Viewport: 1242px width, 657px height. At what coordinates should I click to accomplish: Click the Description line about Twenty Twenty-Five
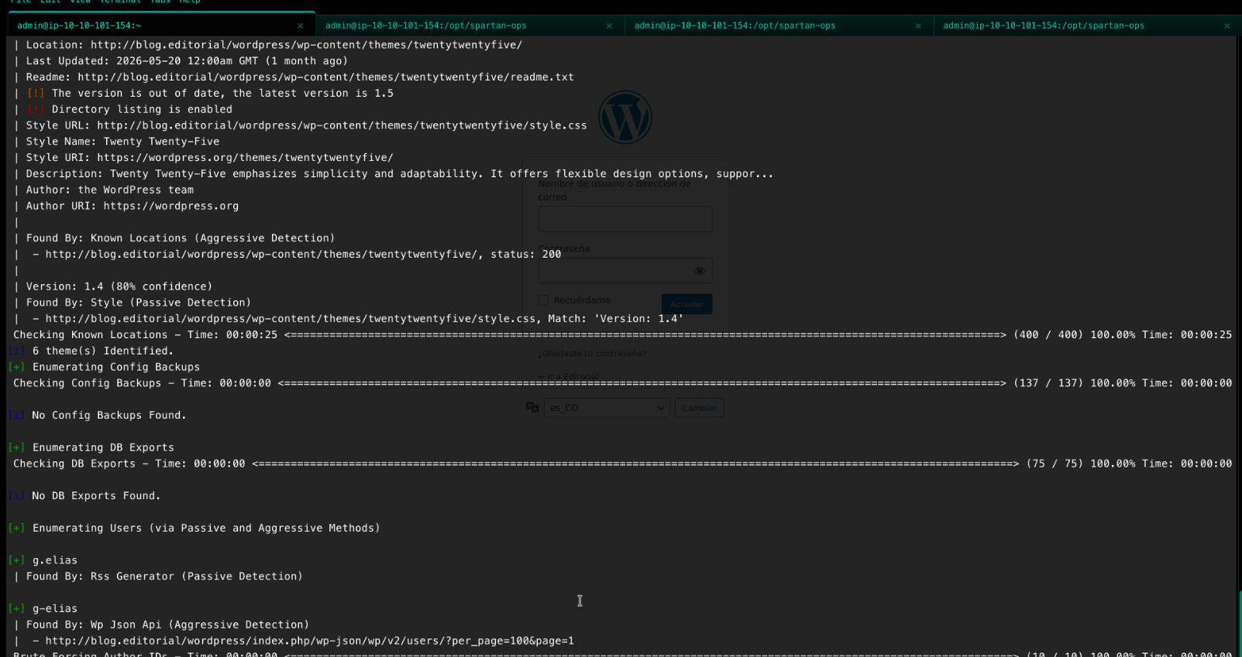(x=400, y=173)
